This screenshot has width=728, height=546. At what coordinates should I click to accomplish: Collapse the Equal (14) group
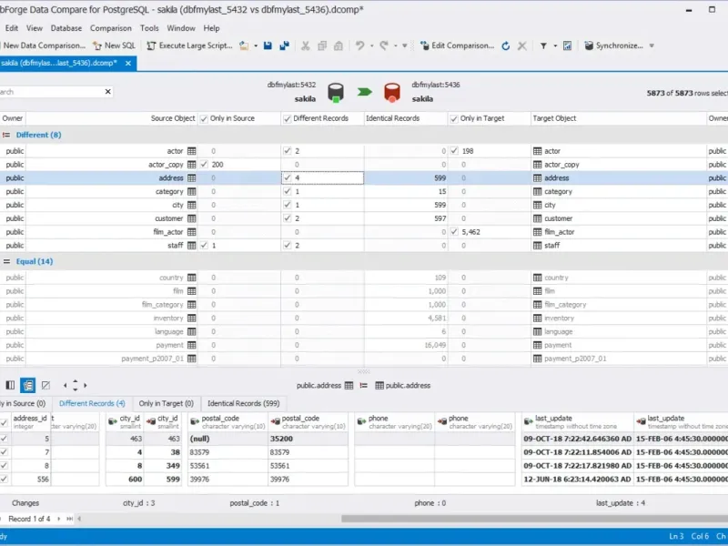tap(6, 261)
